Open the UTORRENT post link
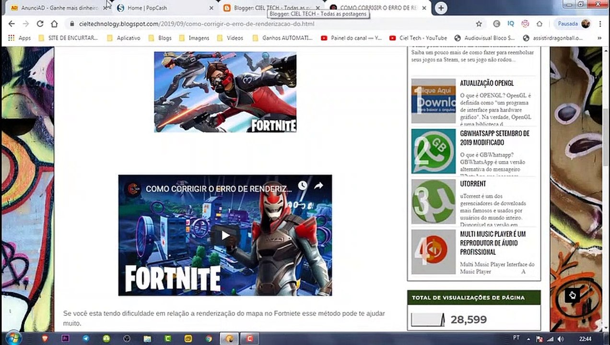This screenshot has height=345, width=610. [x=473, y=184]
